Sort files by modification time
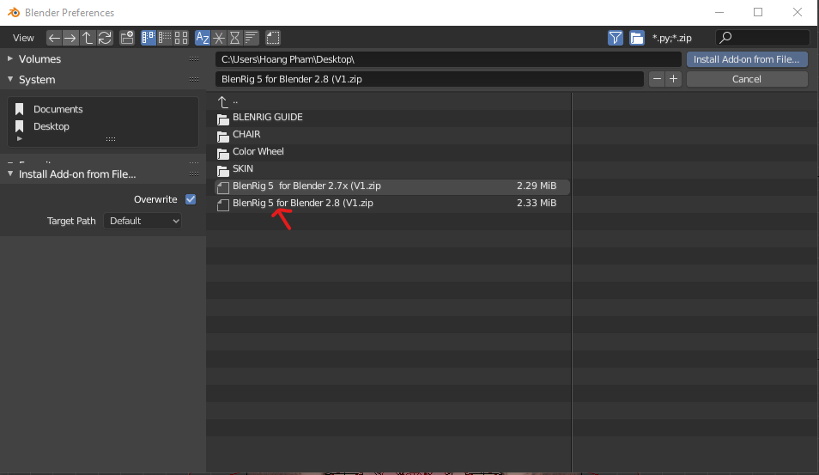The width and height of the screenshot is (819, 475). 235,38
